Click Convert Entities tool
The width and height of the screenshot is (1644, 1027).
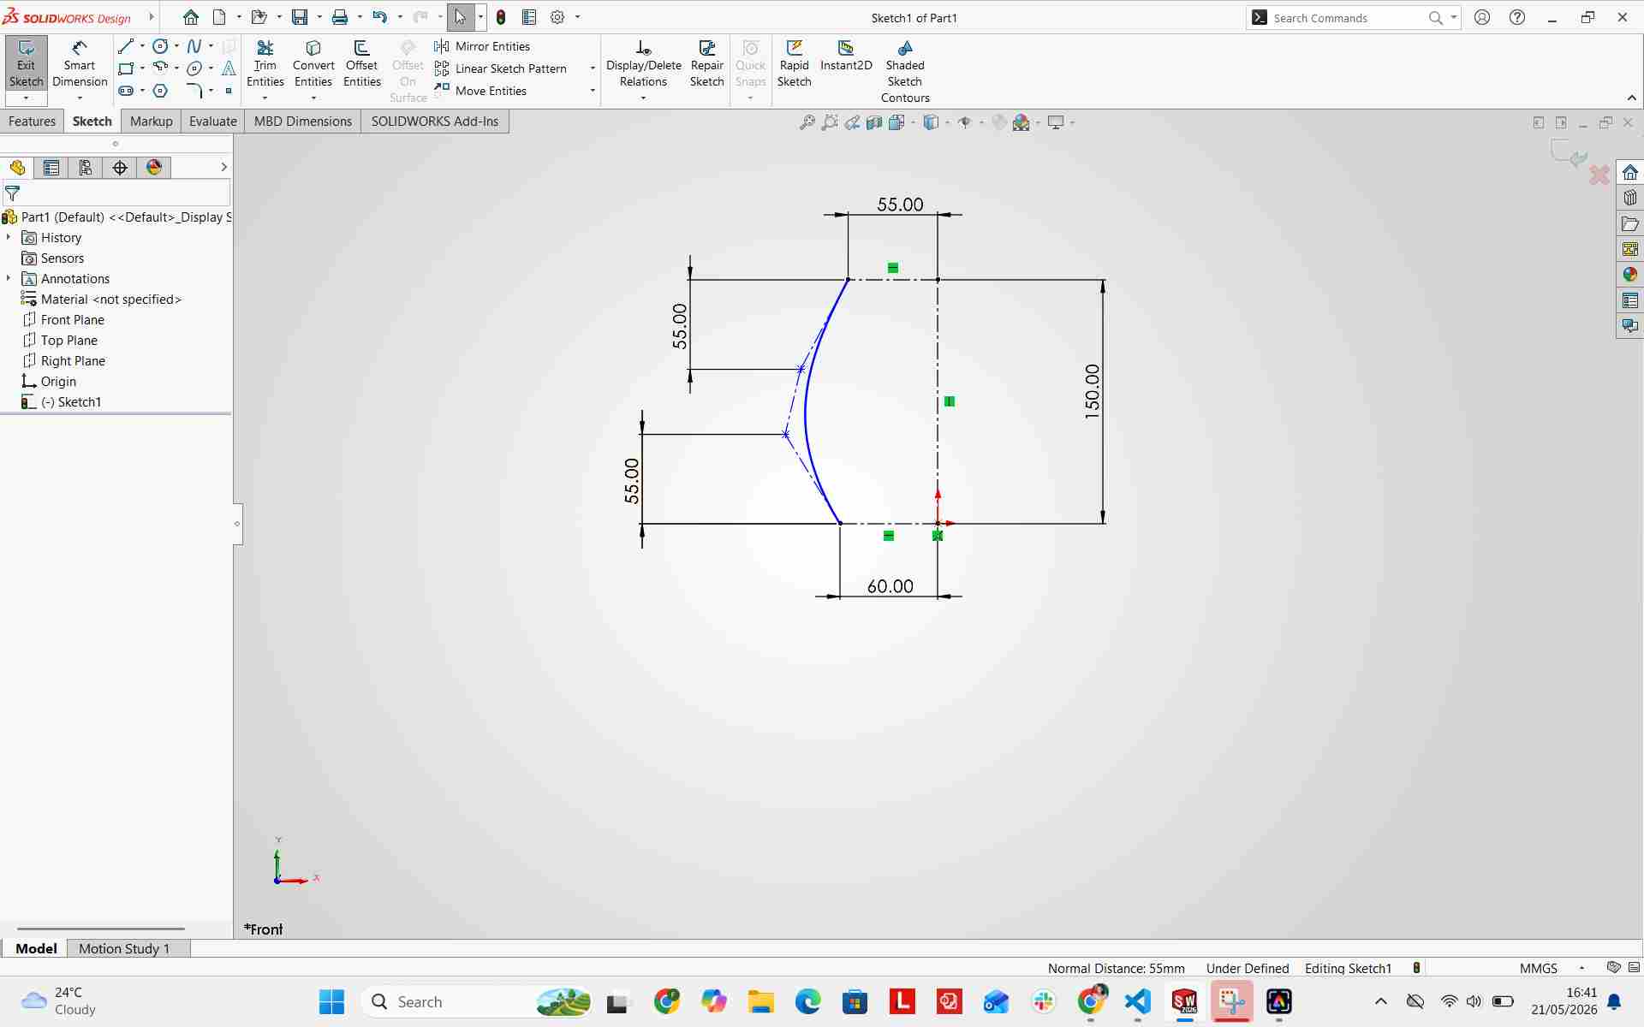(x=313, y=63)
